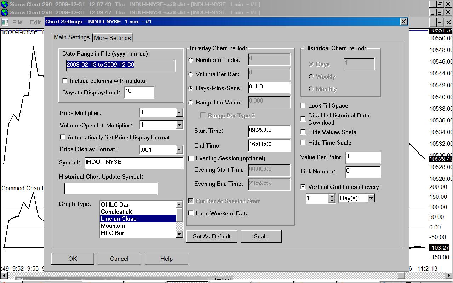
Task: Open the File menu in Sierra Chart
Action: pos(17,22)
